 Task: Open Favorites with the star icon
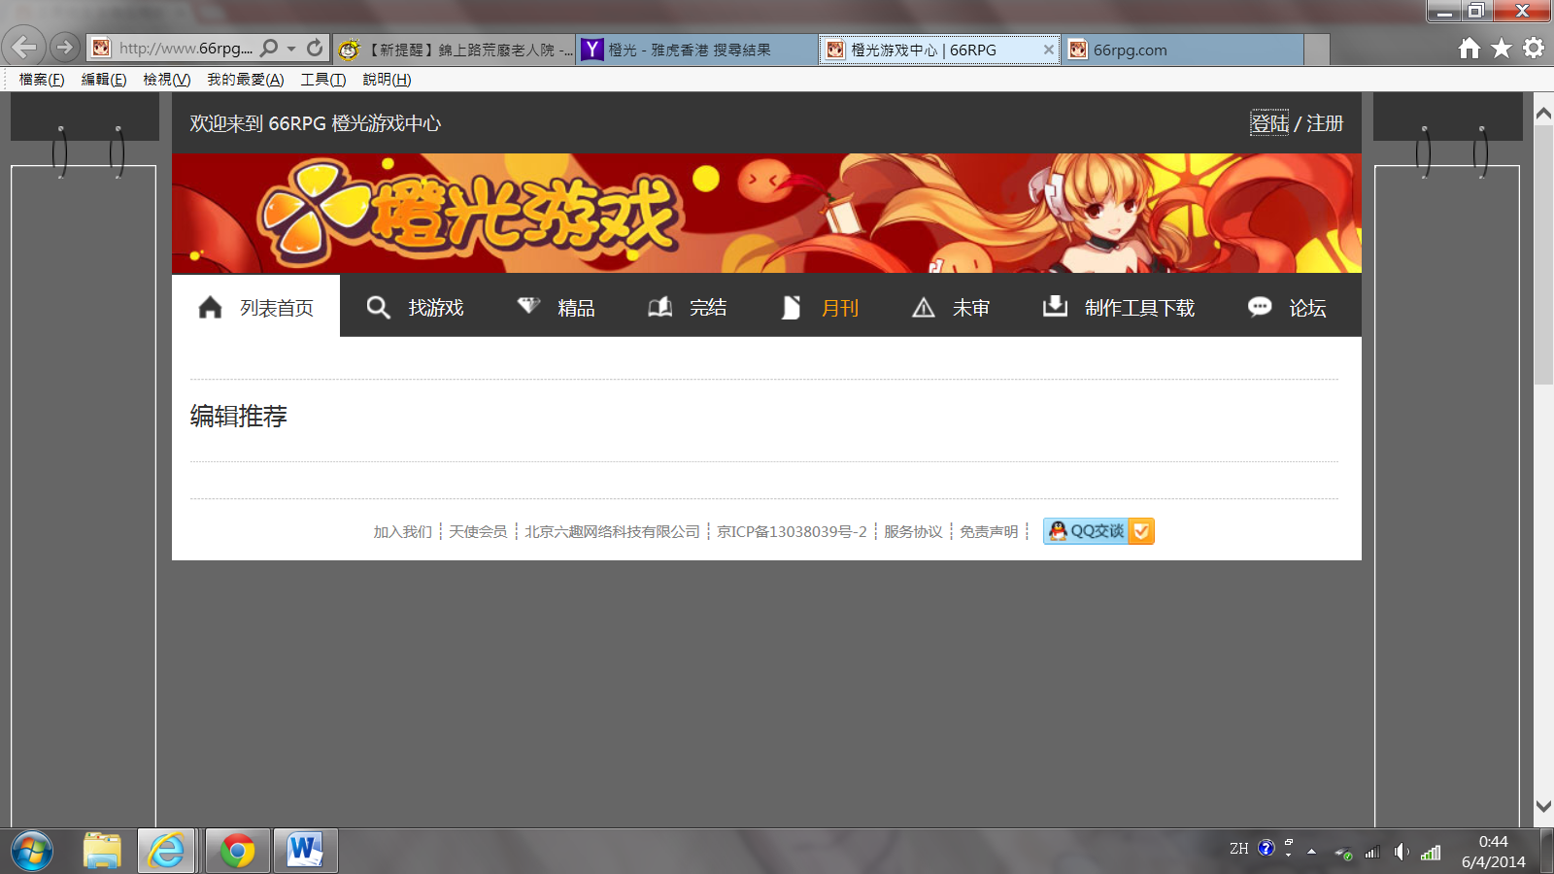[1502, 48]
